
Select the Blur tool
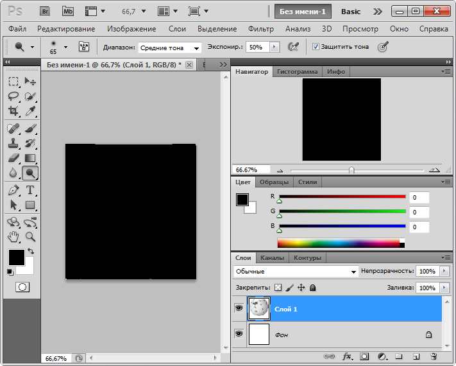tap(13, 173)
